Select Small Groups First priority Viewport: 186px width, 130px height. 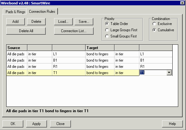pyautogui.click(x=121, y=36)
